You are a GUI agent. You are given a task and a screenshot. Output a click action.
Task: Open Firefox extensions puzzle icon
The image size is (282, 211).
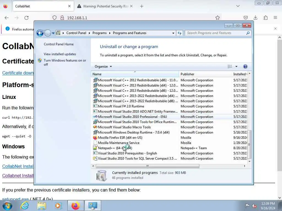point(265,18)
